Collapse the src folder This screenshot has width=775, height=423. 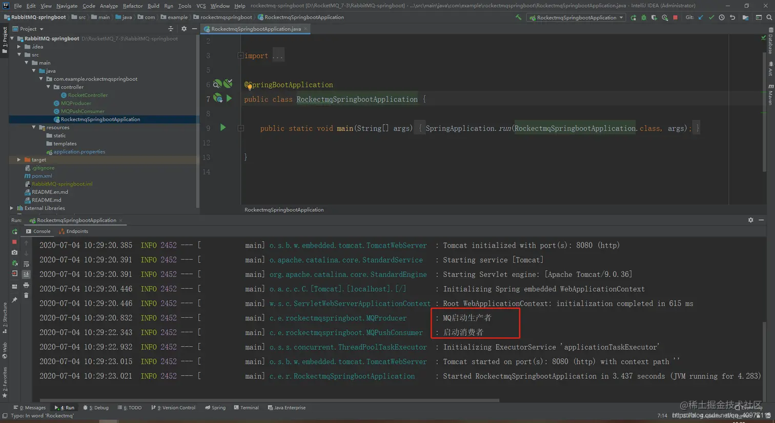[x=19, y=55]
